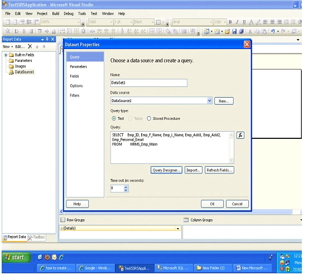Select DataSource1 in Report Data tree

tap(21, 72)
